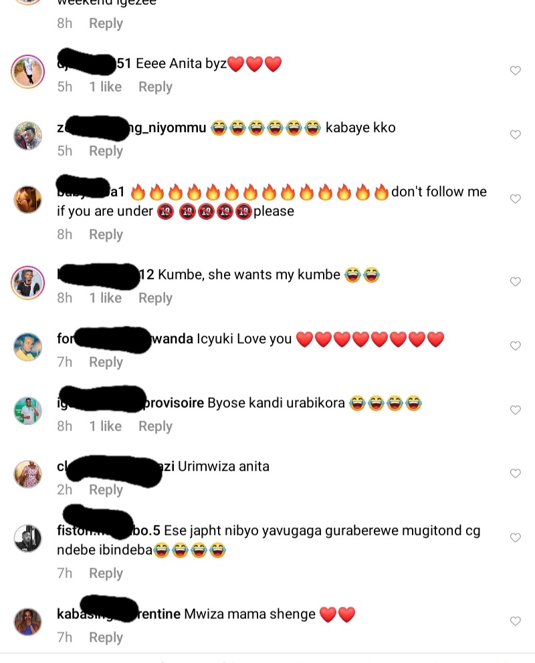535x663 pixels.
Task: Tap the heart beside 'Ese japht nibyo' comment
Action: [x=515, y=538]
